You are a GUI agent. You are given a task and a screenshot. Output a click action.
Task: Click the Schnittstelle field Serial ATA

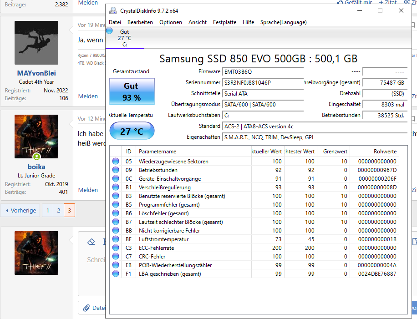click(x=263, y=94)
